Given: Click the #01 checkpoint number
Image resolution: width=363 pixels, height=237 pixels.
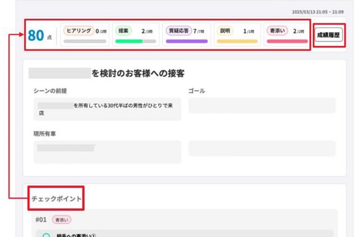Looking at the screenshot, I should [x=41, y=220].
